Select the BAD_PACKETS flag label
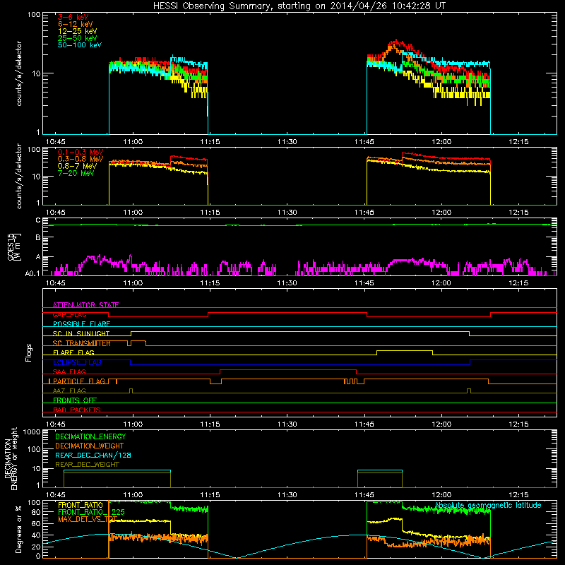 pos(77,410)
